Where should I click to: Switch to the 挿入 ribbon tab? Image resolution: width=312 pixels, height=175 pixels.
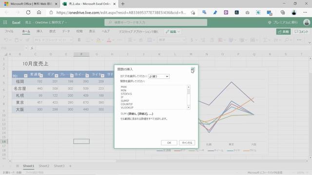click(39, 31)
